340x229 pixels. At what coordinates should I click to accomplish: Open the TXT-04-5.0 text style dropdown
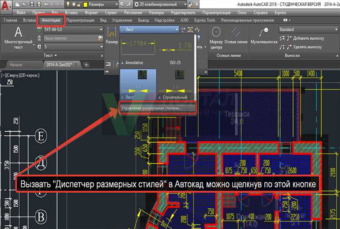point(73,29)
